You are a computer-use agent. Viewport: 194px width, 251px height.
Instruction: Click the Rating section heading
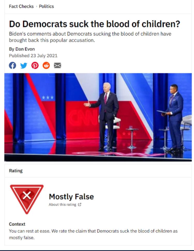16,171
